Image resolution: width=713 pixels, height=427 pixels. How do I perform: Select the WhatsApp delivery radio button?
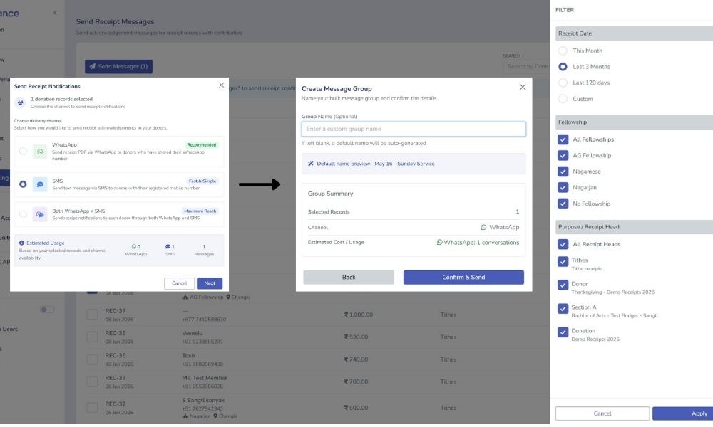(x=23, y=151)
